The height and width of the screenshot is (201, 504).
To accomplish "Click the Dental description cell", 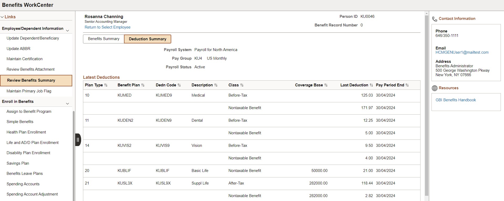I will tap(197, 120).
